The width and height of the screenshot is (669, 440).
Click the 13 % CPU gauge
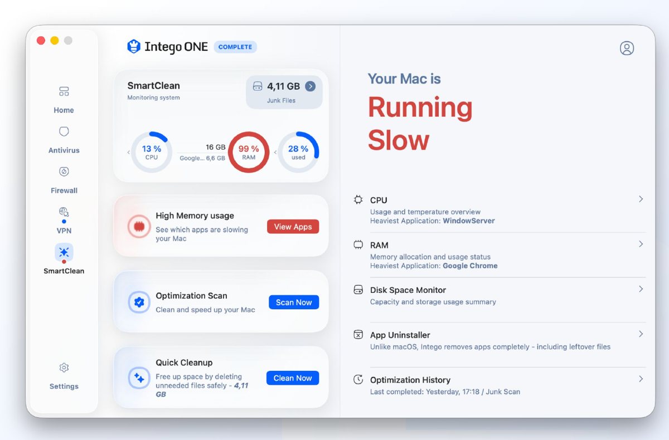(152, 152)
